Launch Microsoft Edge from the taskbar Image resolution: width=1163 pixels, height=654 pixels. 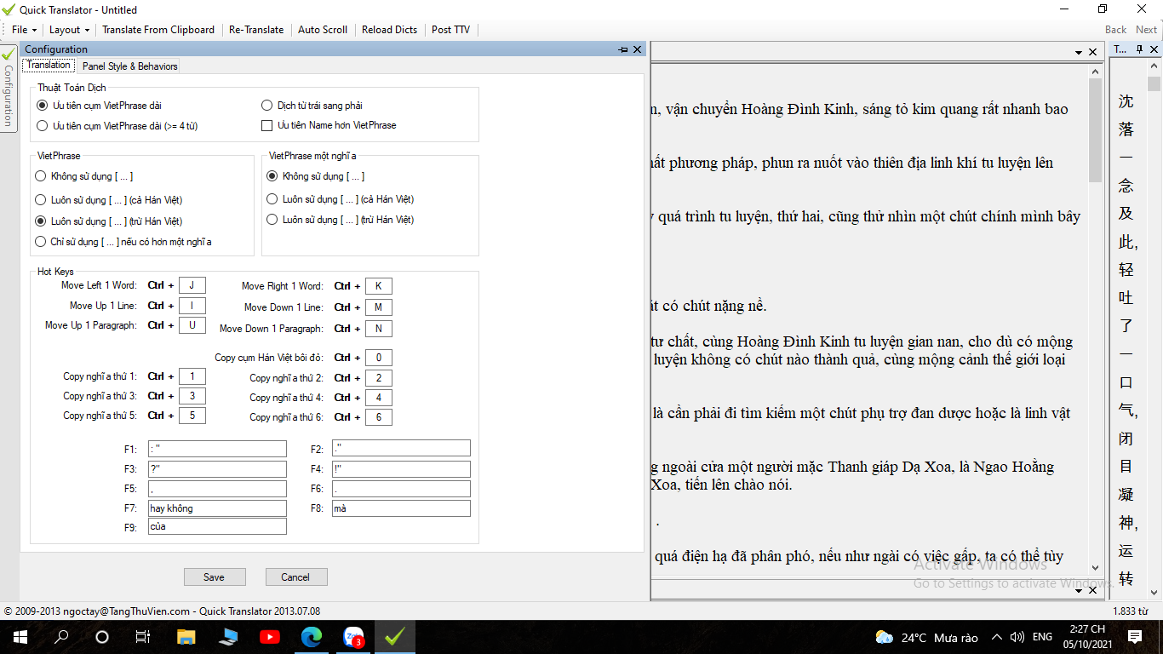[x=311, y=637]
